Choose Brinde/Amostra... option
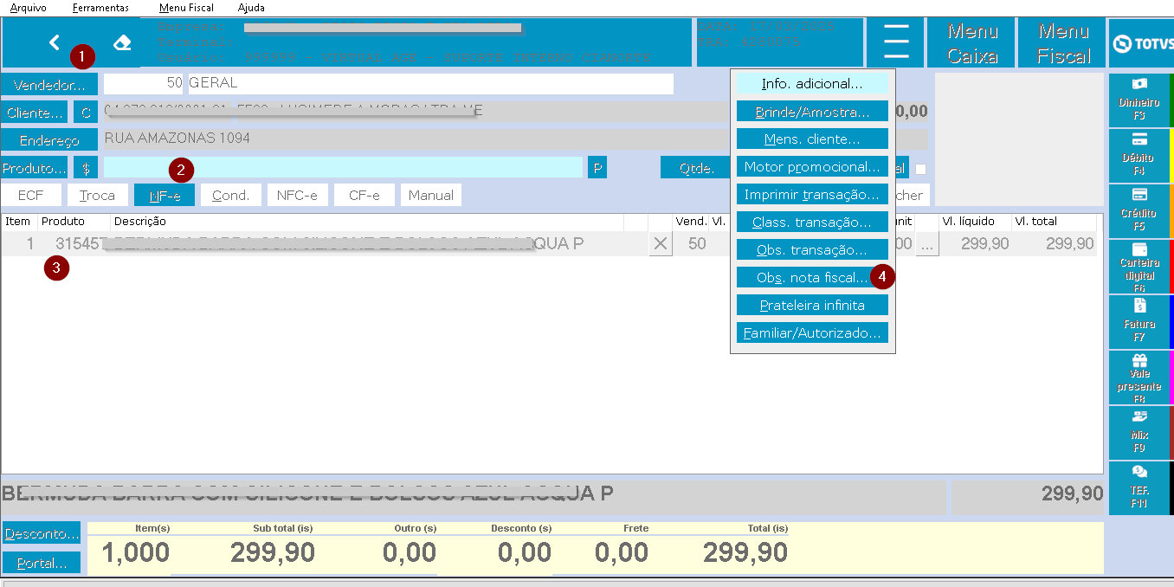Viewport: 1174px width, 587px height. coord(812,112)
